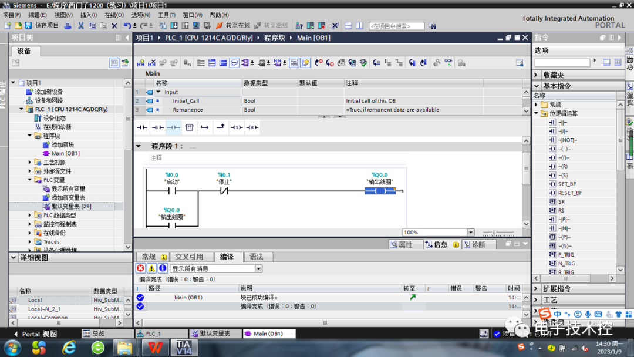Image resolution: width=634 pixels, height=357 pixels.
Task: Toggle the information filter icon
Action: point(163,268)
